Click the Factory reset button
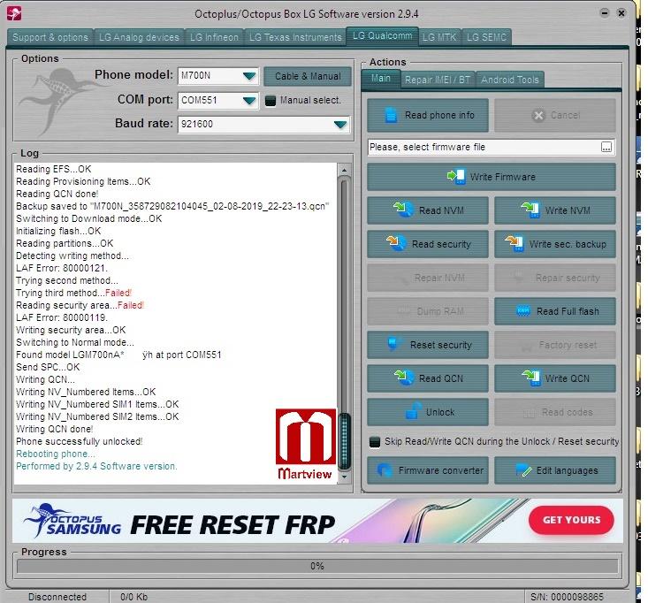 555,345
